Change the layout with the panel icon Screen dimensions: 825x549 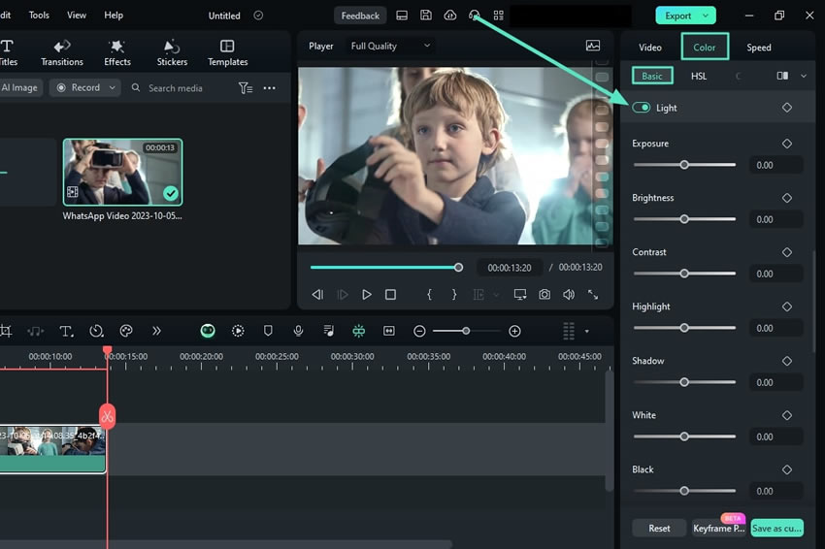402,16
